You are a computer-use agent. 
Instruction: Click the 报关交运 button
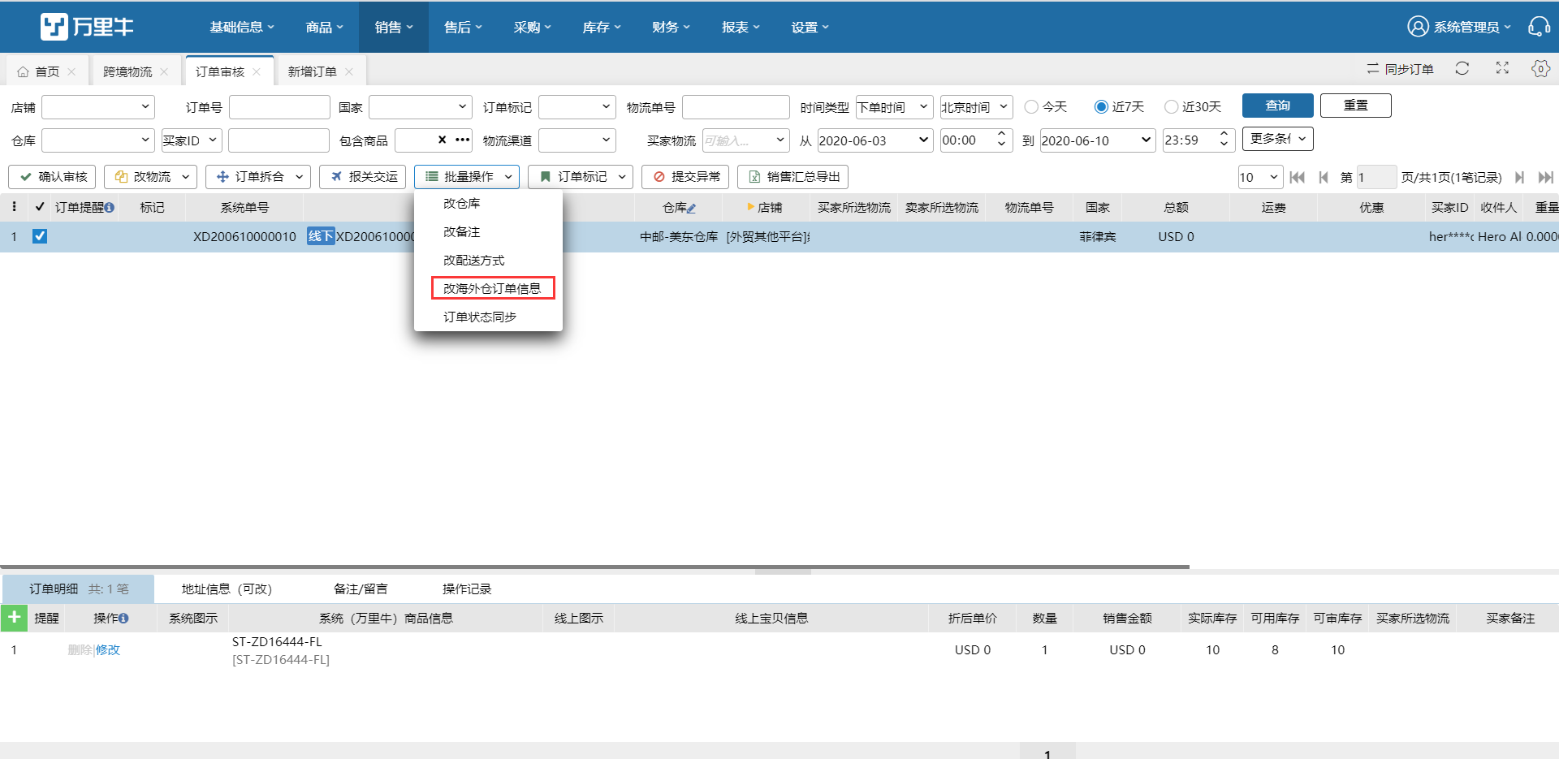364,176
